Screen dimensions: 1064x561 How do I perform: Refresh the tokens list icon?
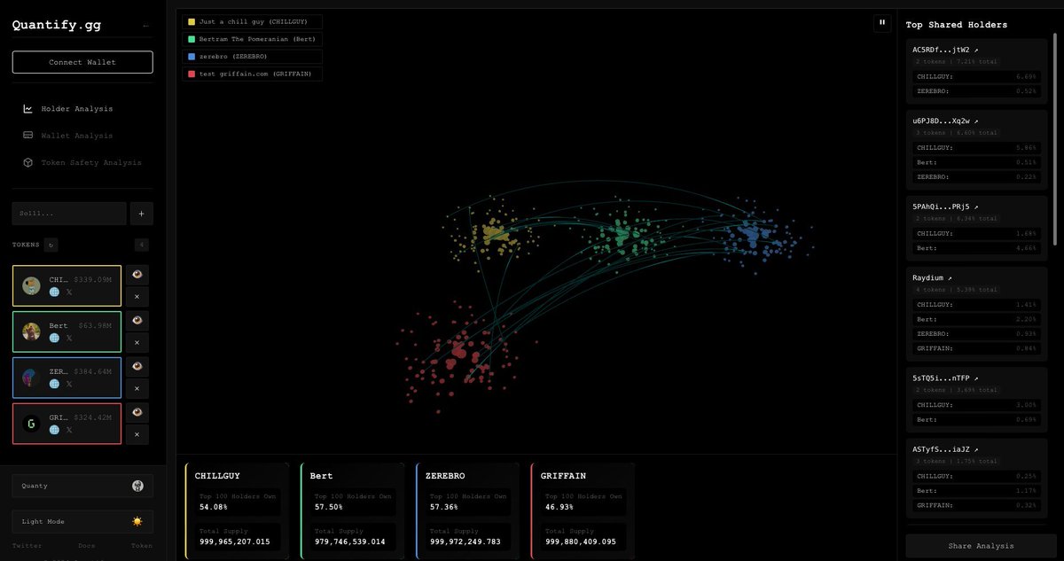(51, 245)
